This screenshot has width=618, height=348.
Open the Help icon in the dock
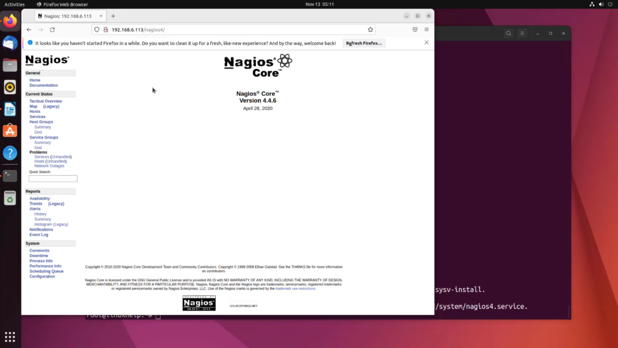click(10, 153)
